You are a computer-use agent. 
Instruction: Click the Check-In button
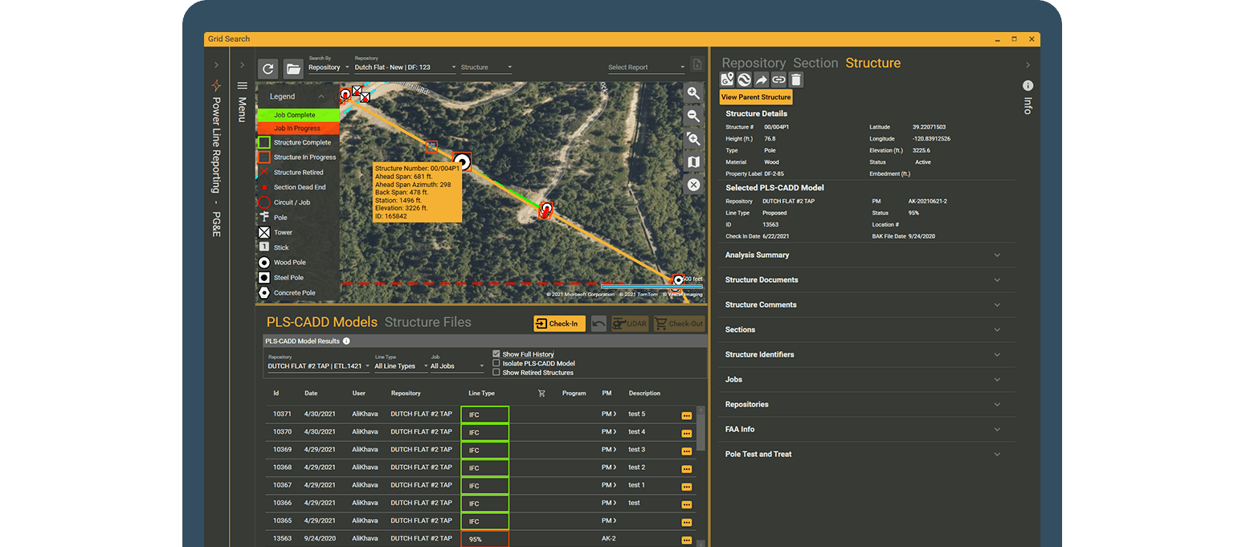pos(559,324)
